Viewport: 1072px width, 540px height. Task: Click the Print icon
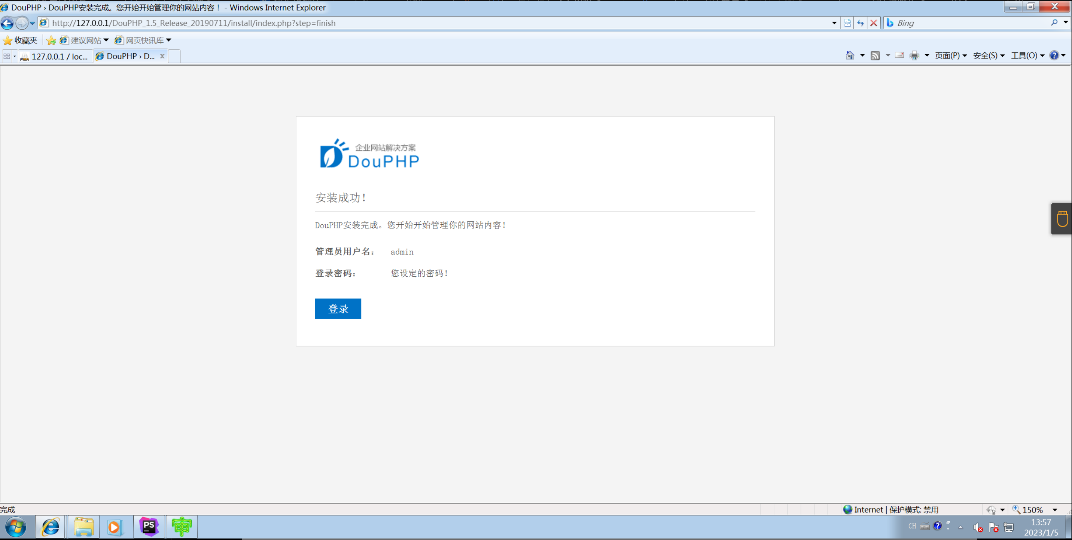click(x=914, y=55)
